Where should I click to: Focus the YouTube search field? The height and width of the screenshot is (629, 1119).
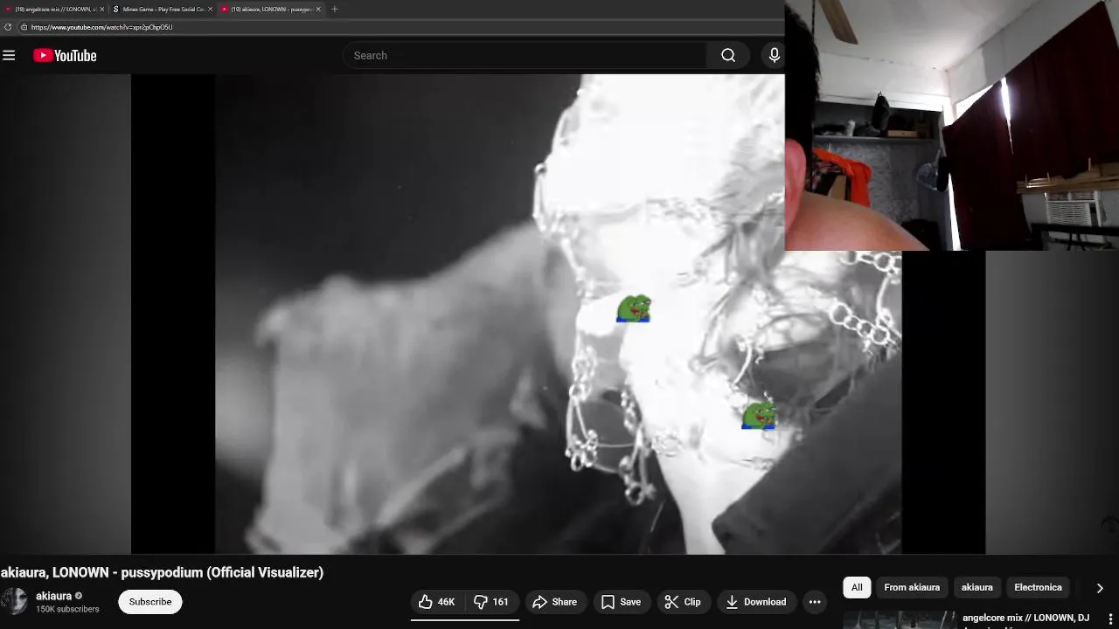[x=525, y=55]
